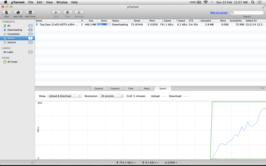Click the Add torrent toolbar icon
The width and height of the screenshot is (266, 166).
(6, 12)
